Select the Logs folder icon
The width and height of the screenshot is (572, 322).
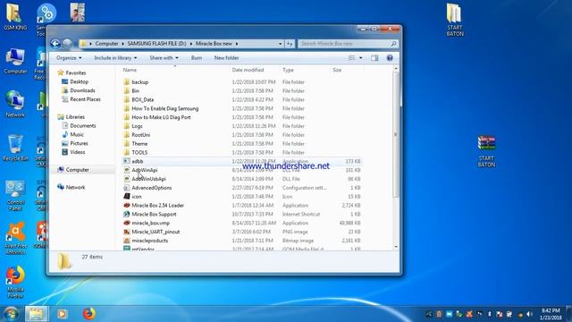click(x=127, y=126)
